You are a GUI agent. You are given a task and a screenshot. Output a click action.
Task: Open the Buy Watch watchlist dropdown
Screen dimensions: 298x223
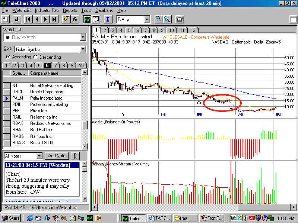[83, 37]
